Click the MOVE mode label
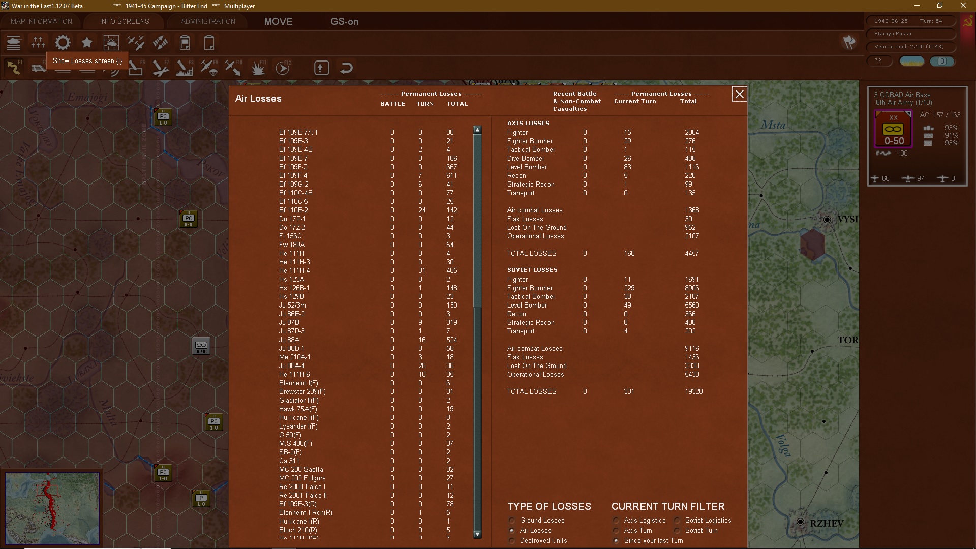The height and width of the screenshot is (549, 976). point(278,21)
